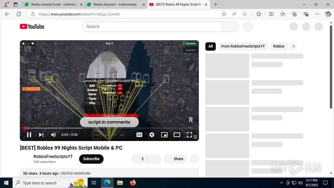The image size is (334, 188).
Task: Open Edge split screen view
Action: coord(271,14)
